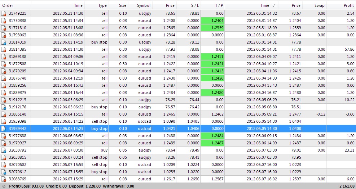
Task: Sort by the S / L column header
Action: pos(188,5)
